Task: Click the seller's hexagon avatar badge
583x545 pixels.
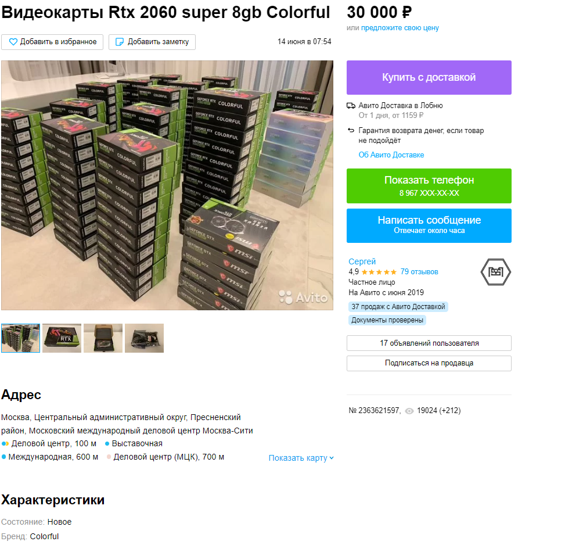Action: click(x=495, y=272)
